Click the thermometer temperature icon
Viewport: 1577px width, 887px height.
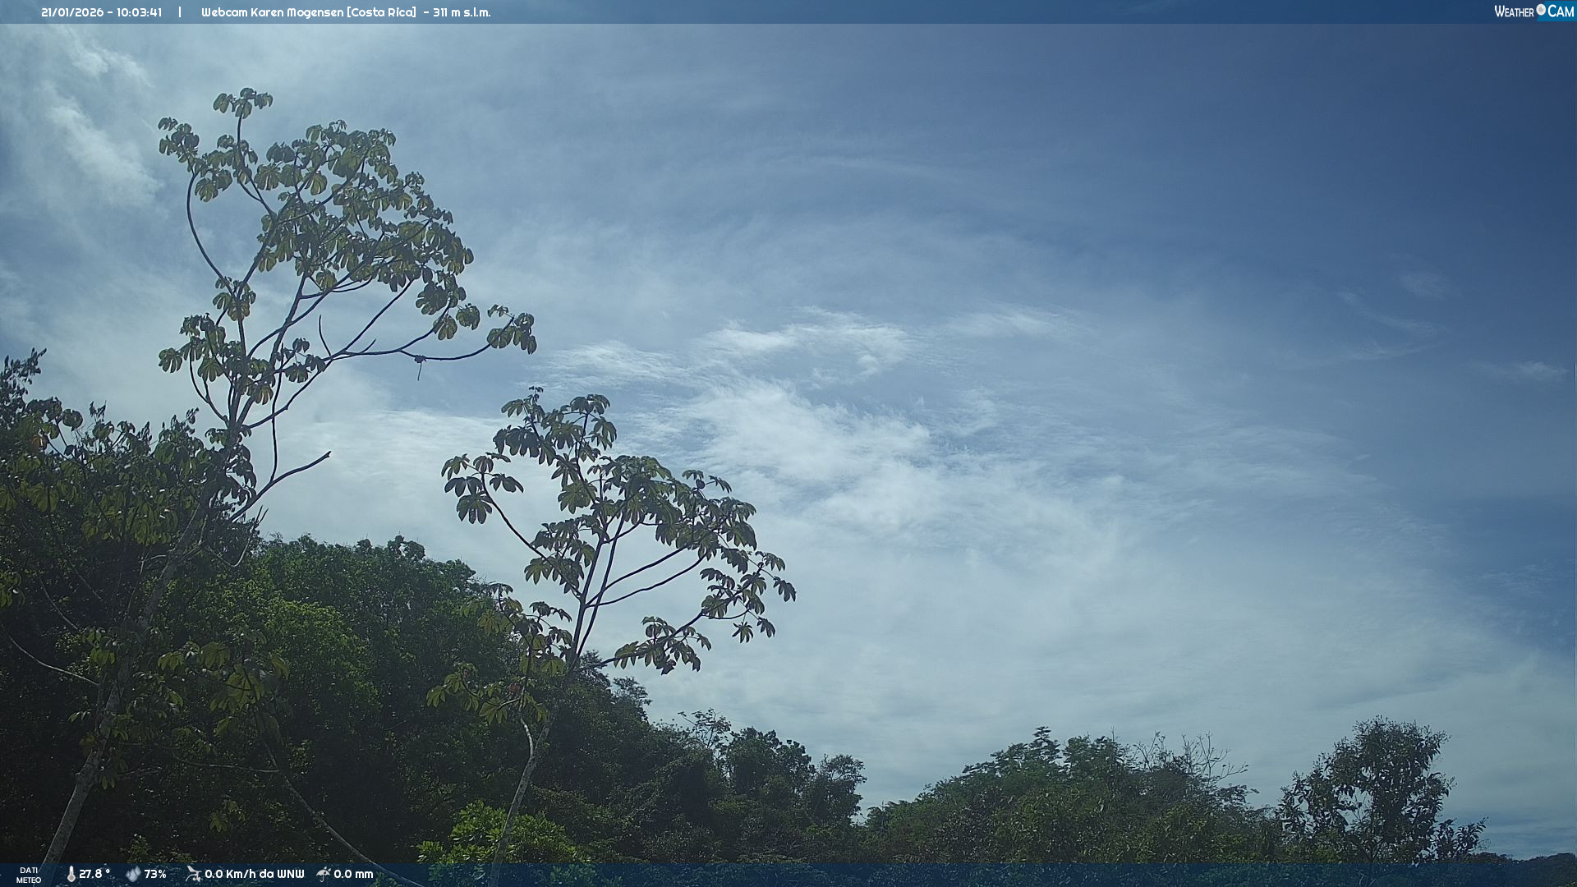[x=71, y=874]
